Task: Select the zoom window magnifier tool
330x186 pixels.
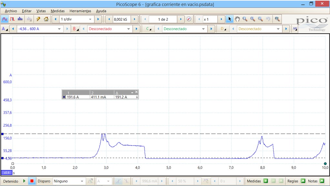Action: coord(245,19)
